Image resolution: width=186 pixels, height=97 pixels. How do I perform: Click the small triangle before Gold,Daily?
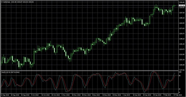2,2
